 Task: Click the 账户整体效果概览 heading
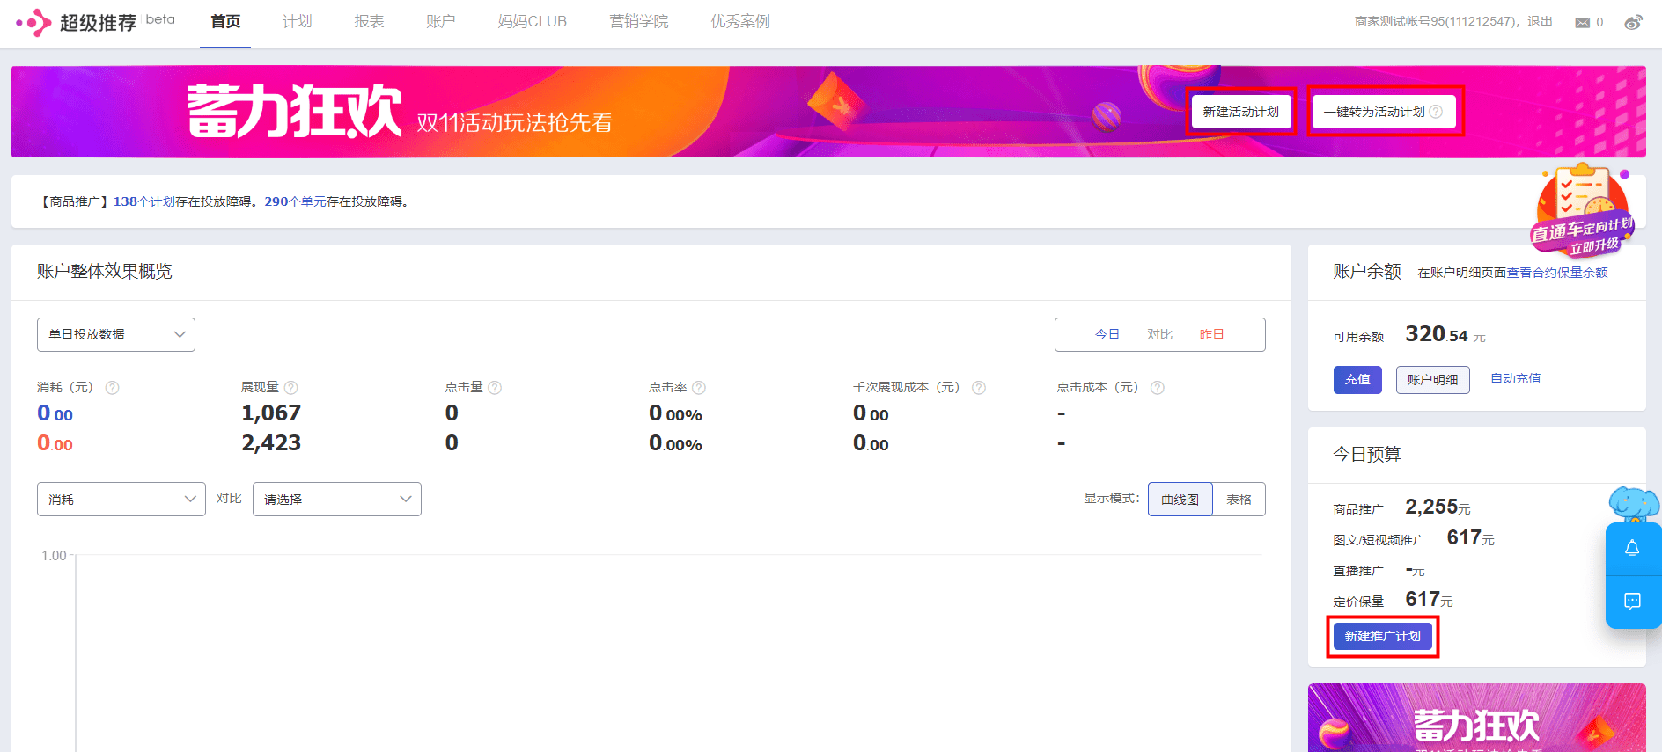105,272
